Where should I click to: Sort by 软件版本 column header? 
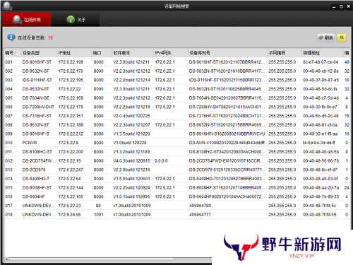click(x=133, y=53)
